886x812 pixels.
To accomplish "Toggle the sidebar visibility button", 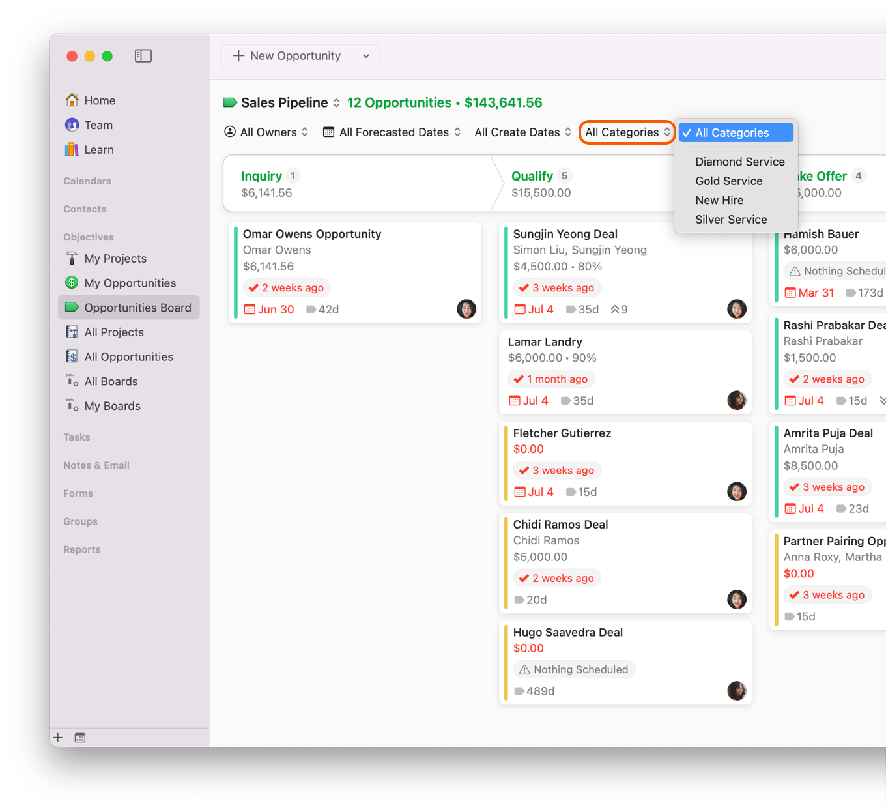I will click(143, 56).
